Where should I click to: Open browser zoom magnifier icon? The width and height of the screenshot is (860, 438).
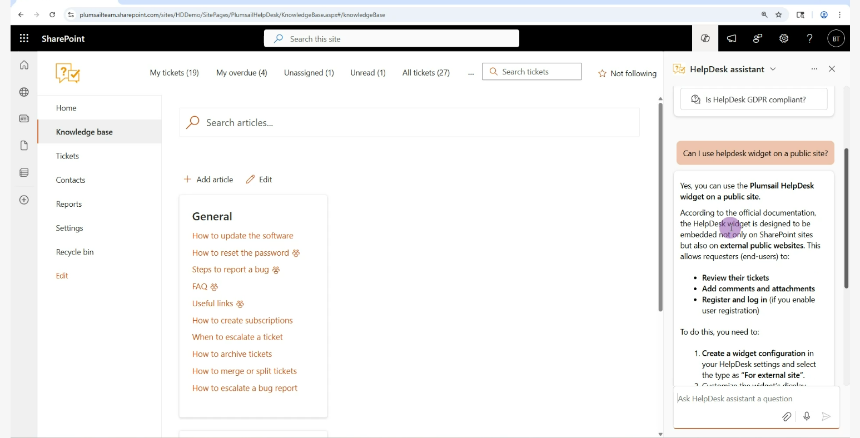764,15
